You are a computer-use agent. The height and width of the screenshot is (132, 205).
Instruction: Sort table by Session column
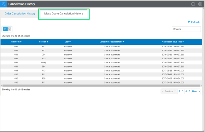44,42
